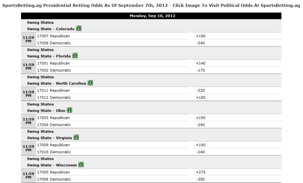The height and width of the screenshot is (183, 303).
Task: Click the North Carolina info icon
Action: click(90, 83)
